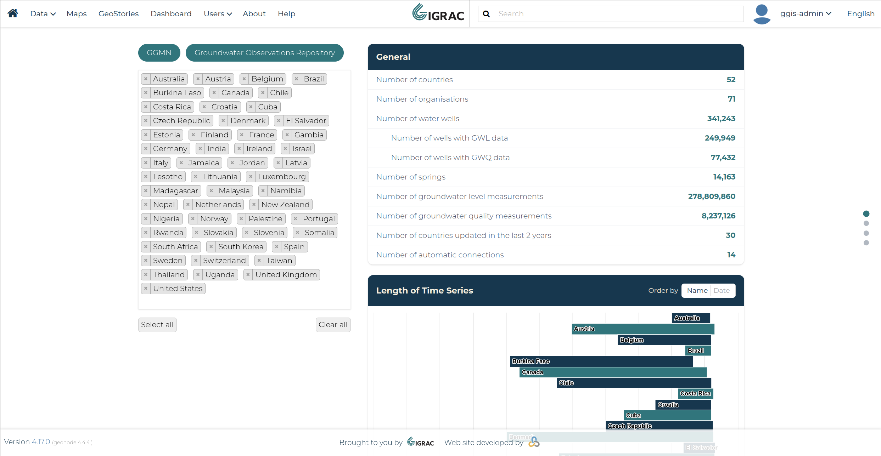Screen dimensions: 881x456
Task: Open Dashboard in the navigation bar
Action: coord(171,14)
